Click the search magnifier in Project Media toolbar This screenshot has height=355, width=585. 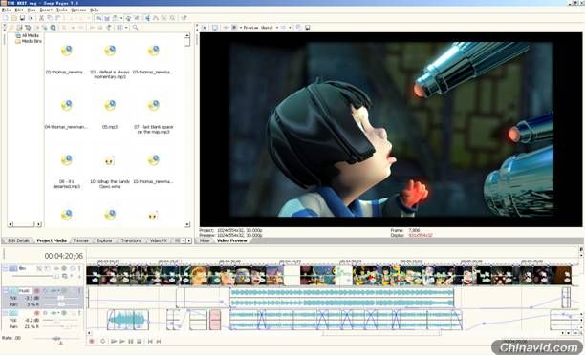pos(135,28)
